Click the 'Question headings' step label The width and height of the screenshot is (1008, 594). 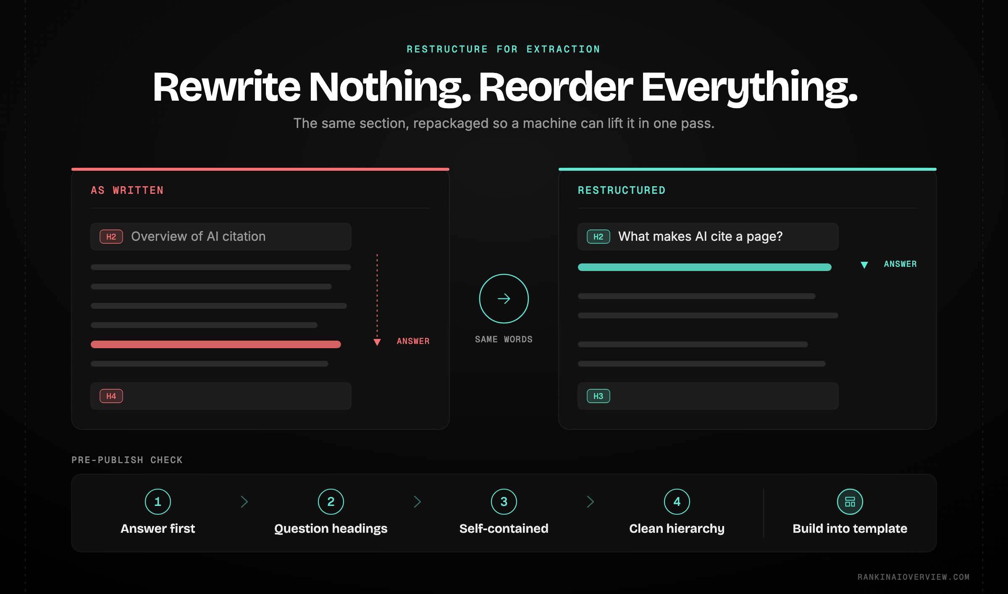coord(331,529)
